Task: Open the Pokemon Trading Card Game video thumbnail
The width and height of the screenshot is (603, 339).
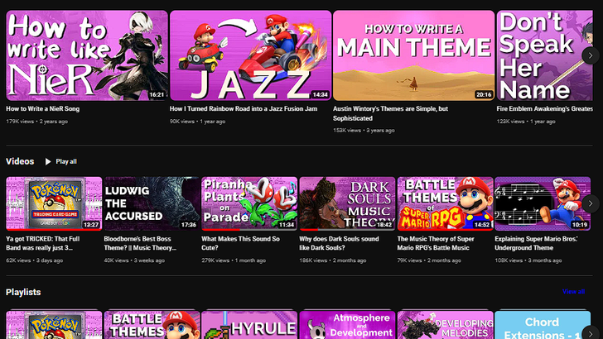Action: click(54, 203)
